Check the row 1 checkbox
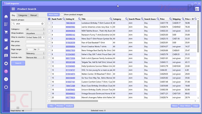 tap(49, 23)
